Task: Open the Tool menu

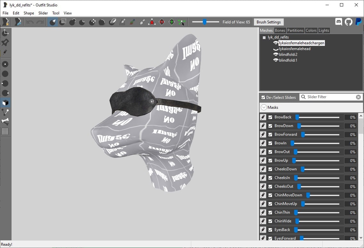Action: (x=56, y=13)
